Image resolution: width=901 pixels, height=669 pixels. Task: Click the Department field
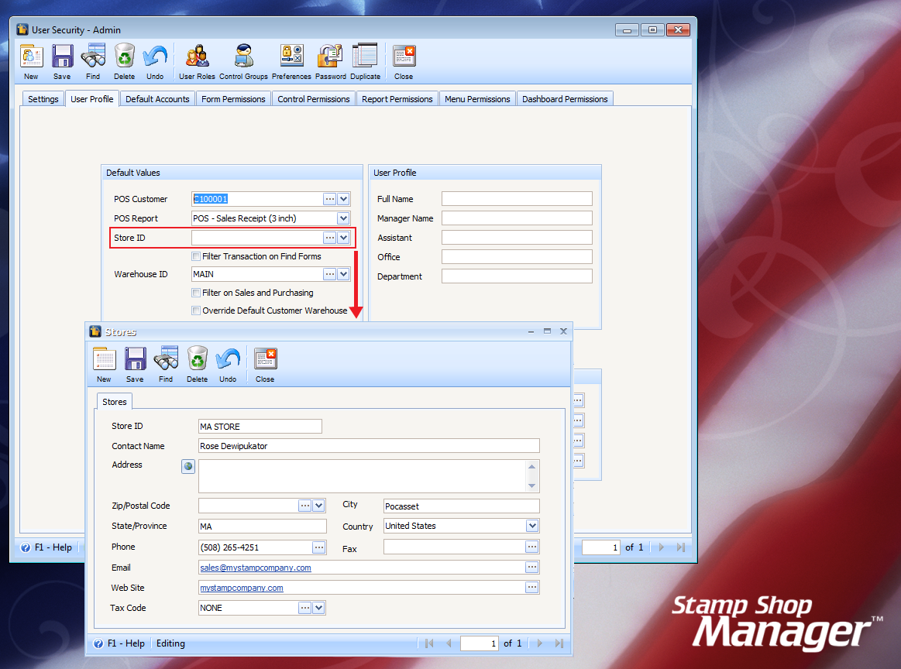(517, 276)
